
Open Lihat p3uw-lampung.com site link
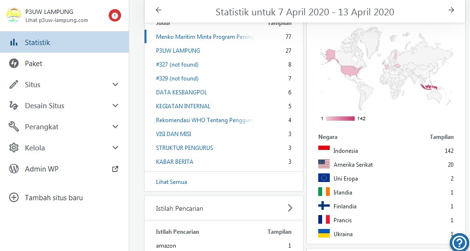click(x=56, y=21)
